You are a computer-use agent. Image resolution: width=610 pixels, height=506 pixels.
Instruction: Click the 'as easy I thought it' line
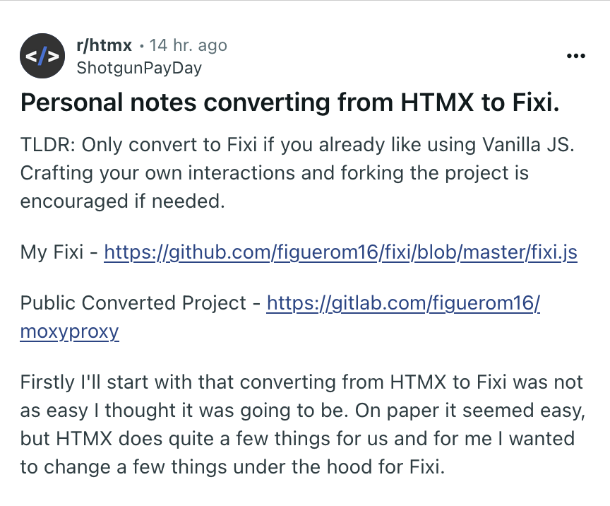303,411
